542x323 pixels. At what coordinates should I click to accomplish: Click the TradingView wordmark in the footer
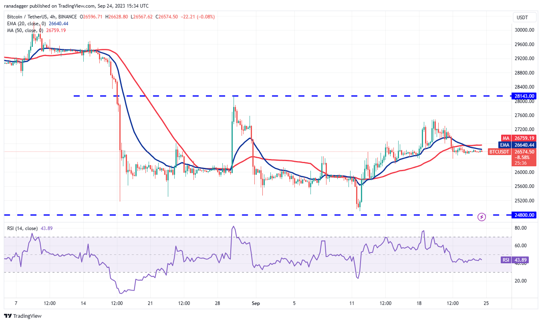point(27,316)
